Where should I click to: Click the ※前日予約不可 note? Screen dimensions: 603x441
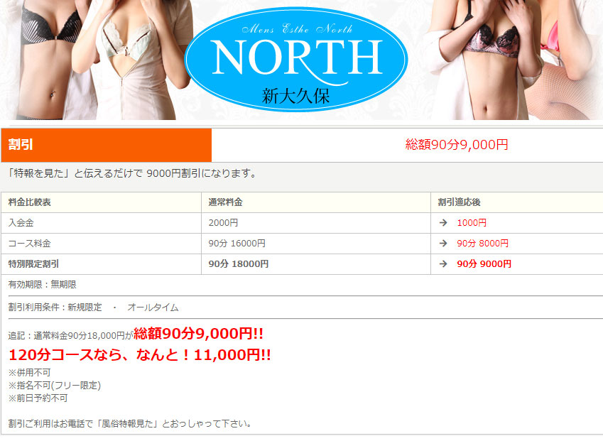click(x=38, y=398)
